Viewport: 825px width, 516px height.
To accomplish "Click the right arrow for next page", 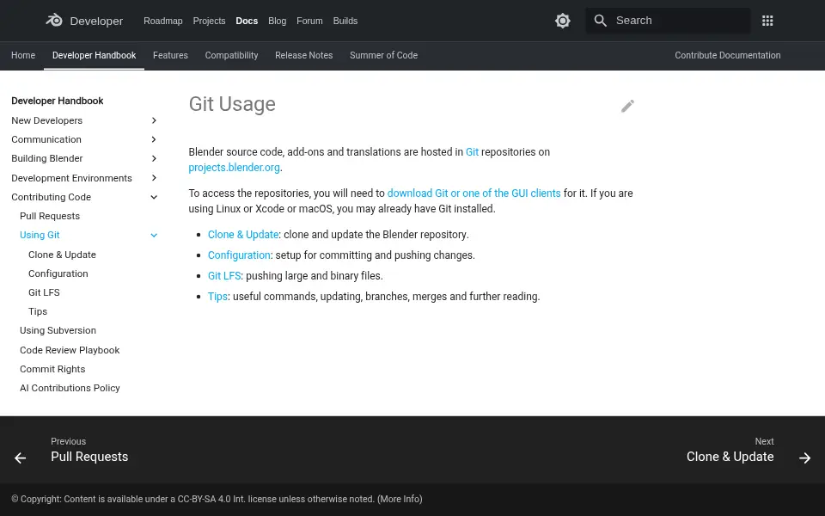I will pos(804,458).
